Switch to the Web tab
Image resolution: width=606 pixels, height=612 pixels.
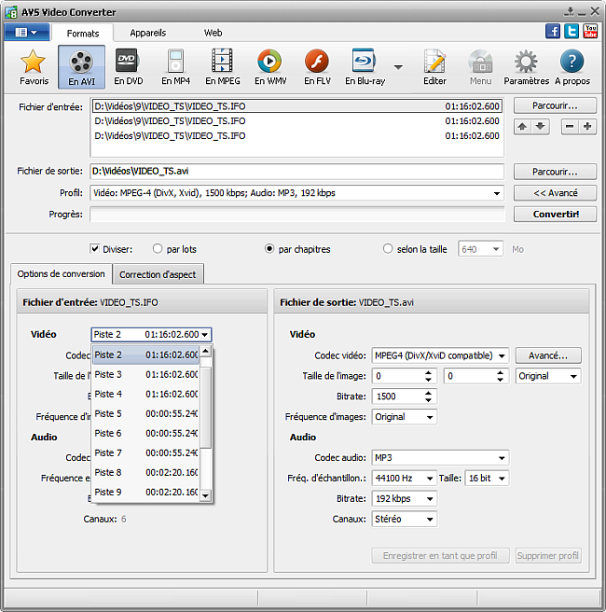pyautogui.click(x=213, y=33)
